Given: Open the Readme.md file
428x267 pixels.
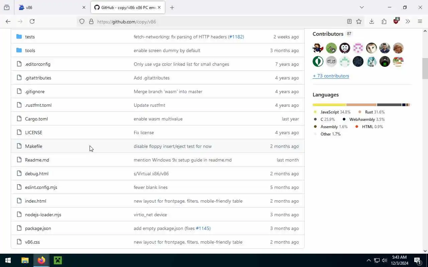Looking at the screenshot, I should (x=37, y=160).
